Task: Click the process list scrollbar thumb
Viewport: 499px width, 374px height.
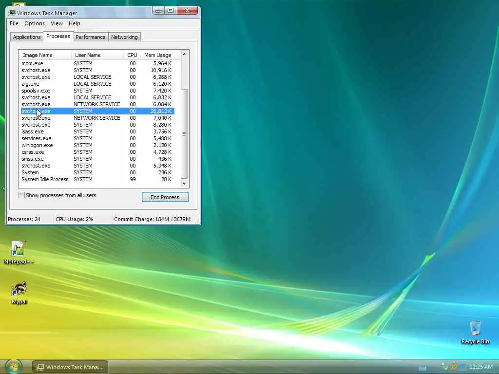Action: [184, 133]
